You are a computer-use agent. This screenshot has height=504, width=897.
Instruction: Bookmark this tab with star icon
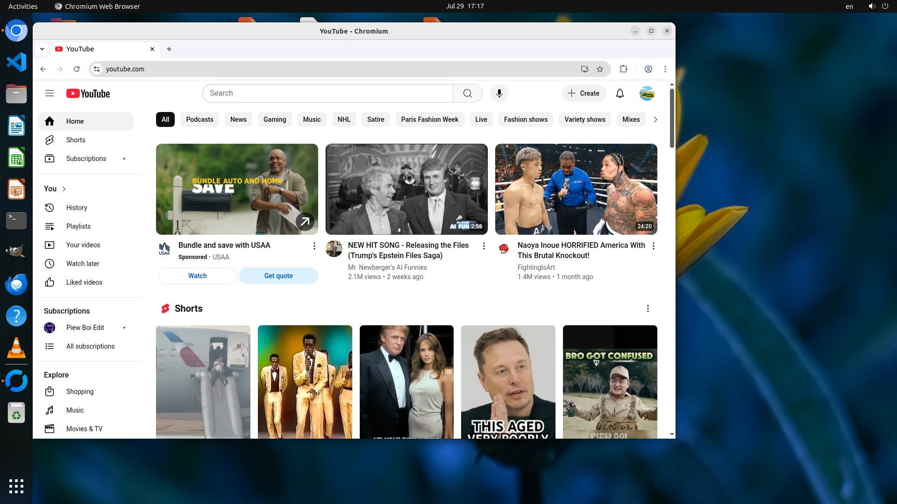600,69
